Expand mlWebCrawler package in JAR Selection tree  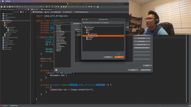pos(87,34)
